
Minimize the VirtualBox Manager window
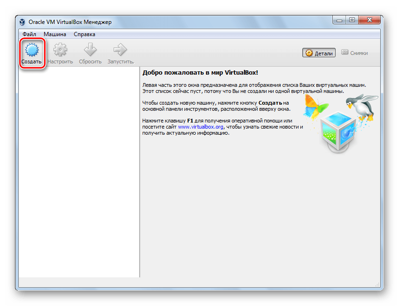point(339,20)
